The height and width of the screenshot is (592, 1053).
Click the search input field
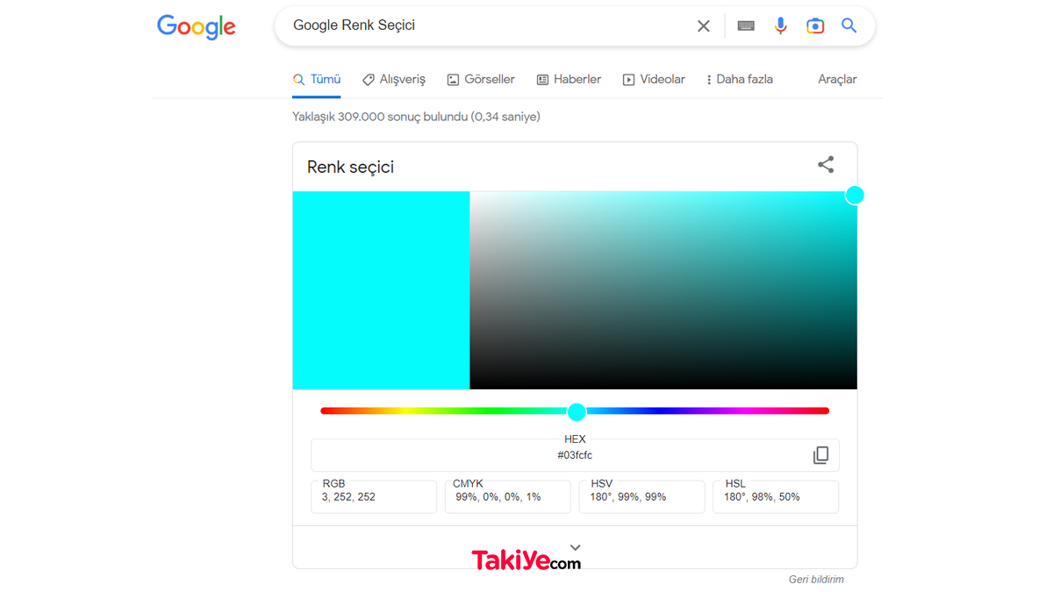[x=487, y=26]
